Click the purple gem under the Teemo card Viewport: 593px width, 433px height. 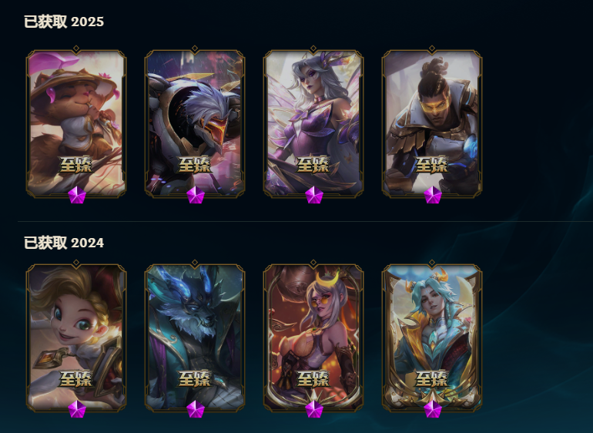(77, 195)
